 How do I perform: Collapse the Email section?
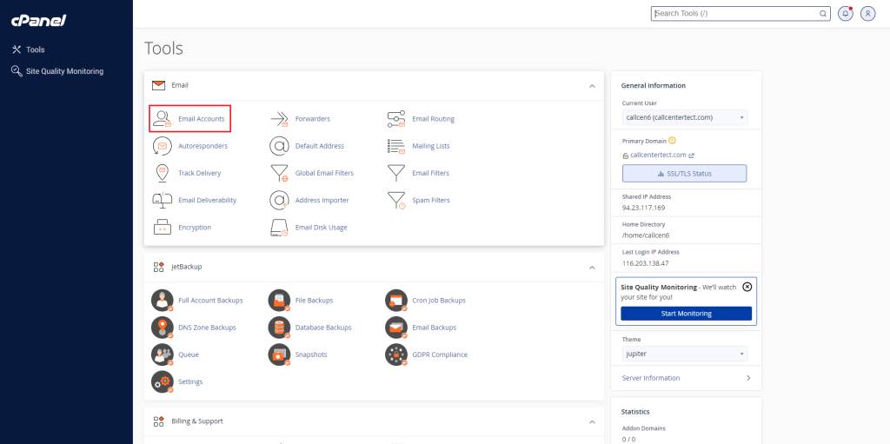point(592,86)
